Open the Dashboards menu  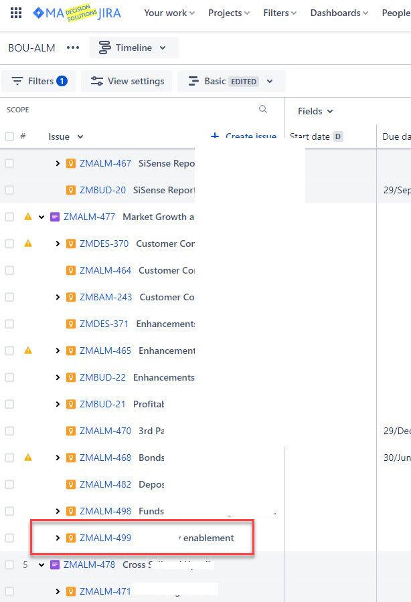coord(339,13)
